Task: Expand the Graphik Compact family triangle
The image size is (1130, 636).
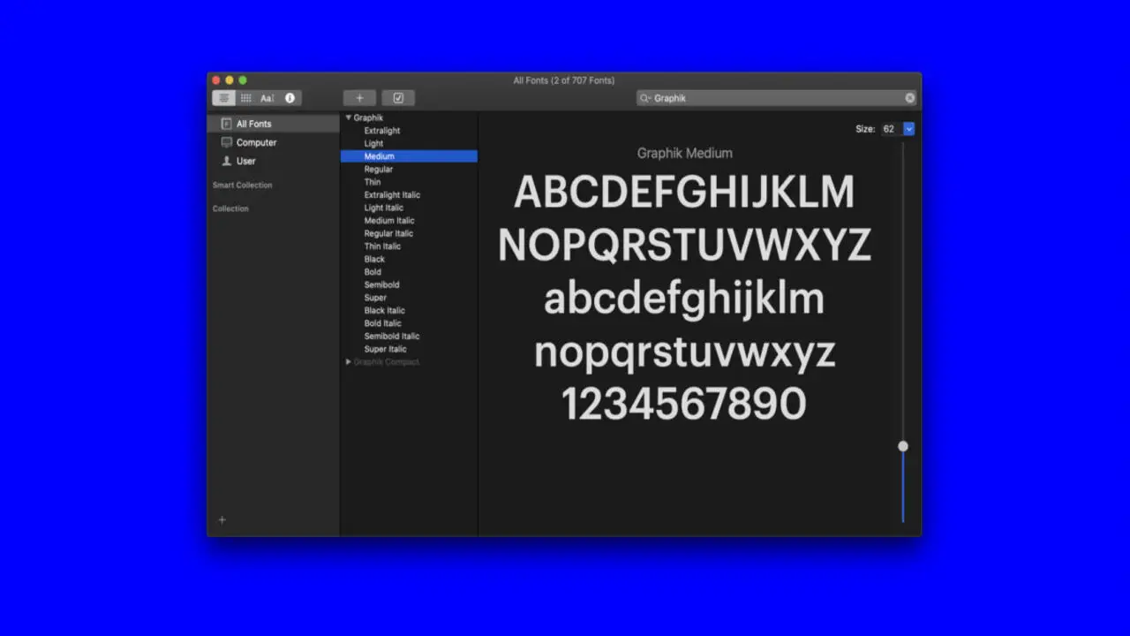Action: pos(349,362)
